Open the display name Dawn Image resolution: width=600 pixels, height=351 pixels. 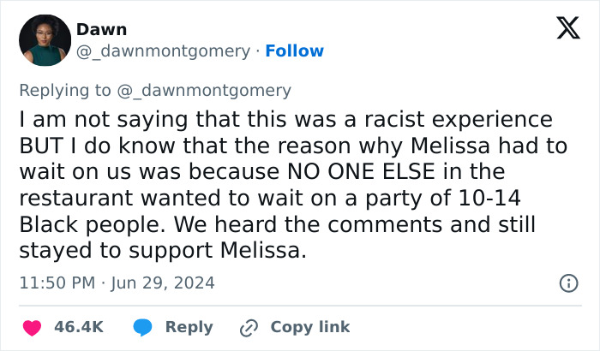click(x=101, y=29)
